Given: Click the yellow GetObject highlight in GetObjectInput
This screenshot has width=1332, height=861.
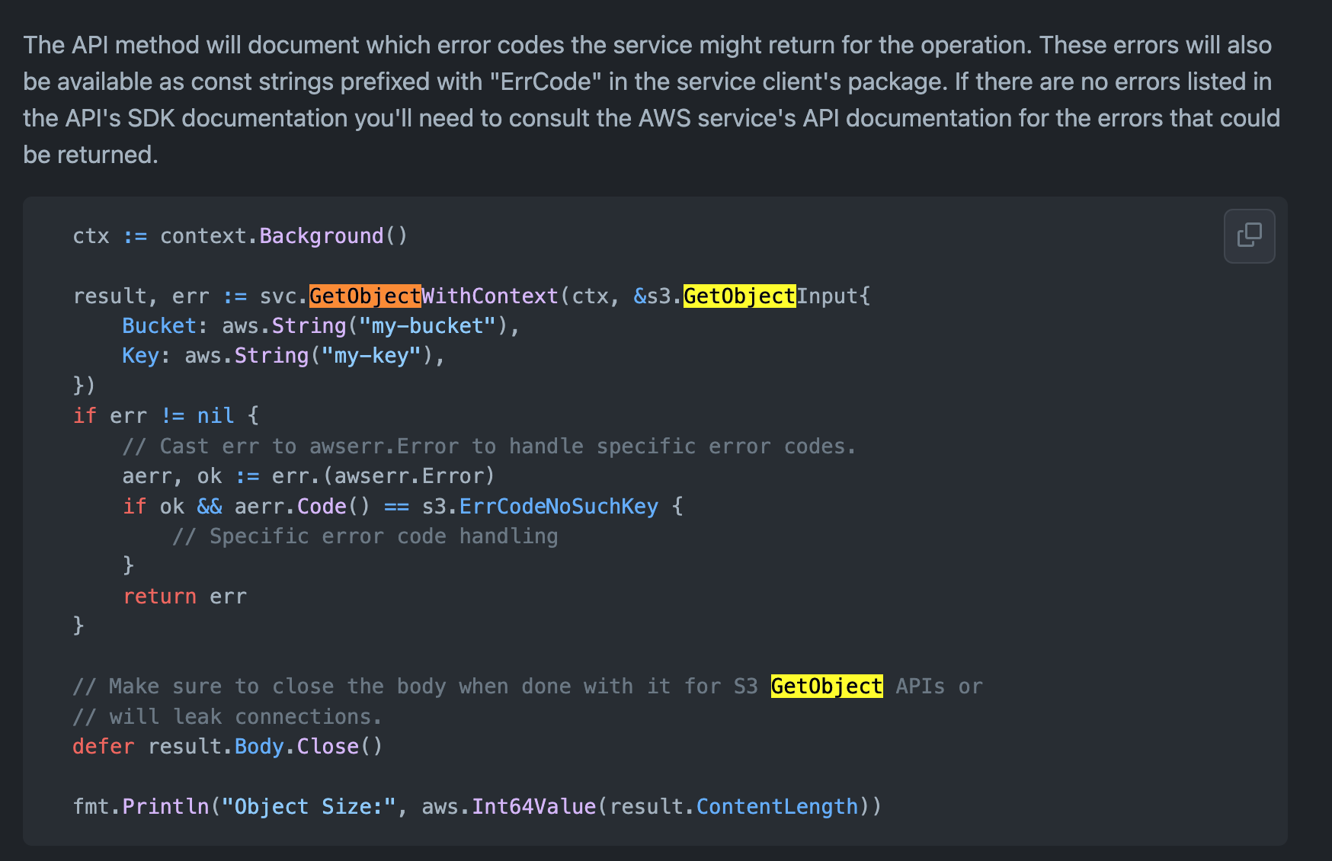Looking at the screenshot, I should coord(738,296).
